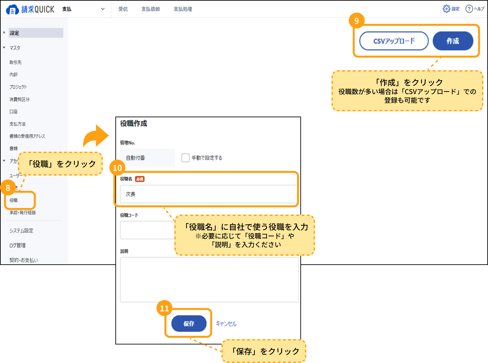Click the 作成 button
Screen dimensions: 488x363
[453, 41]
